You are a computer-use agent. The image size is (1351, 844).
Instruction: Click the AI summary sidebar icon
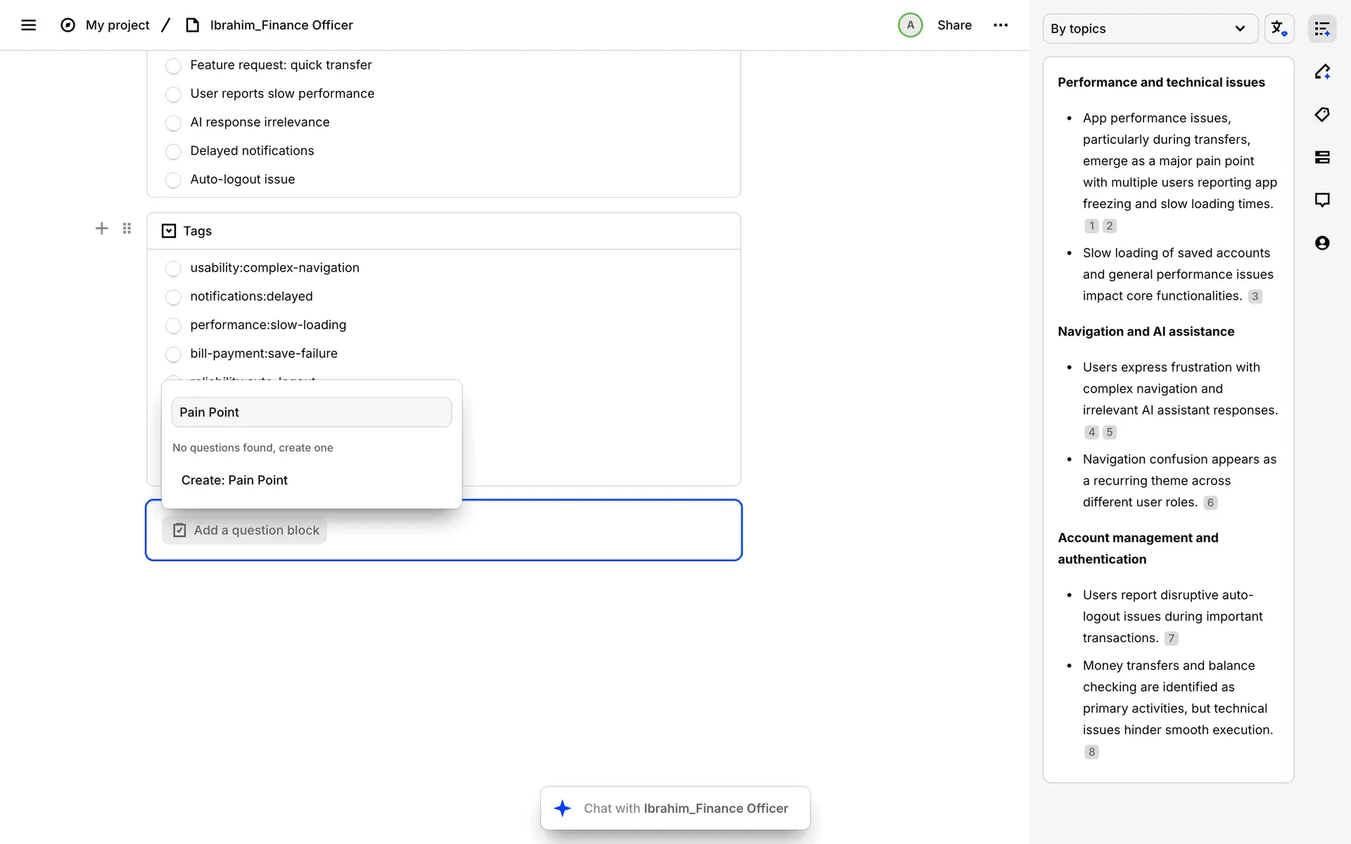(1322, 29)
